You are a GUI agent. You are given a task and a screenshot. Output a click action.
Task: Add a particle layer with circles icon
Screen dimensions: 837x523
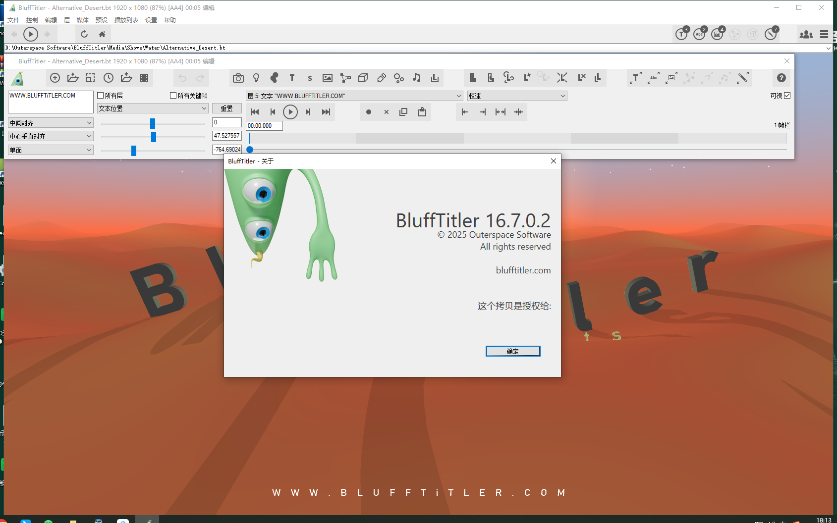(x=399, y=78)
